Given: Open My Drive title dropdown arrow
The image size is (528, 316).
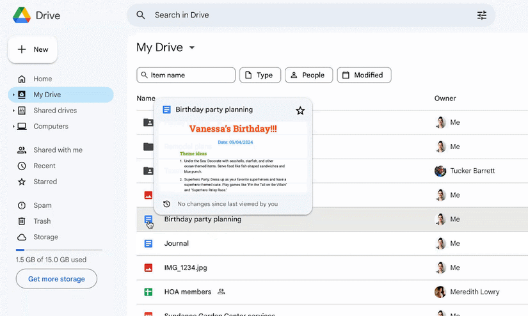Looking at the screenshot, I should (192, 47).
